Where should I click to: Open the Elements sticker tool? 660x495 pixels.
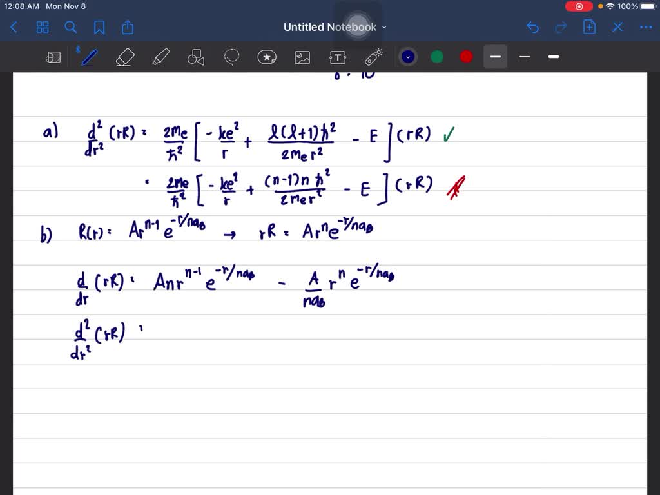(267, 57)
